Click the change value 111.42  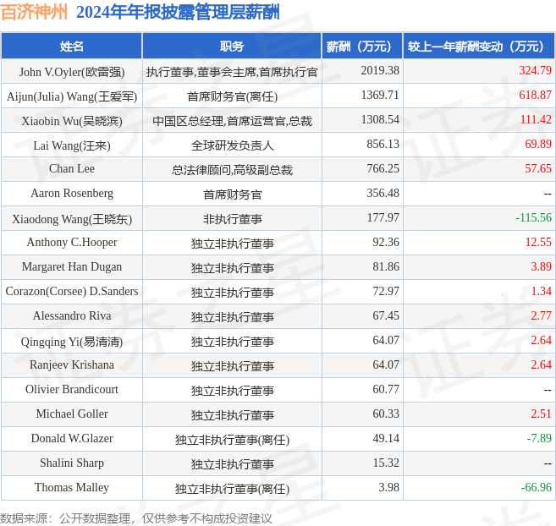point(536,119)
